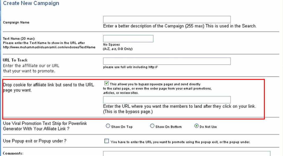Click the Campaign Name label
283x156 pixels.
[x=16, y=22]
